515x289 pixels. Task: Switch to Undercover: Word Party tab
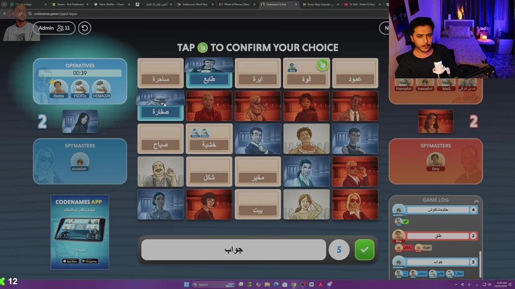(195, 4)
